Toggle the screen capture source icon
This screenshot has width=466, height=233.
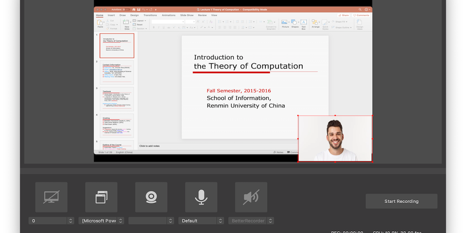[x=51, y=197]
